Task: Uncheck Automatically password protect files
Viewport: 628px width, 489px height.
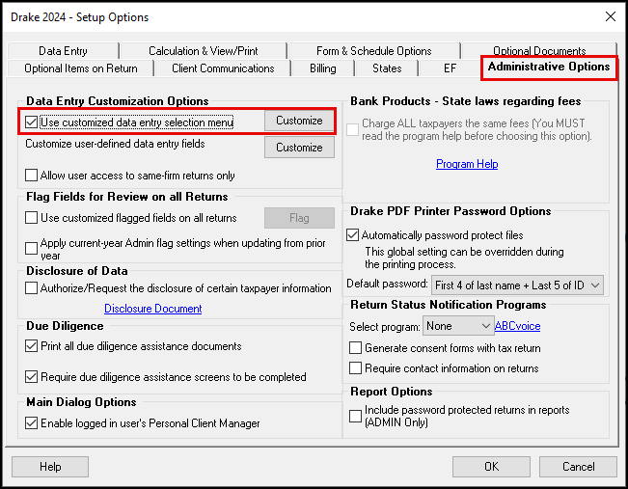Action: 352,234
